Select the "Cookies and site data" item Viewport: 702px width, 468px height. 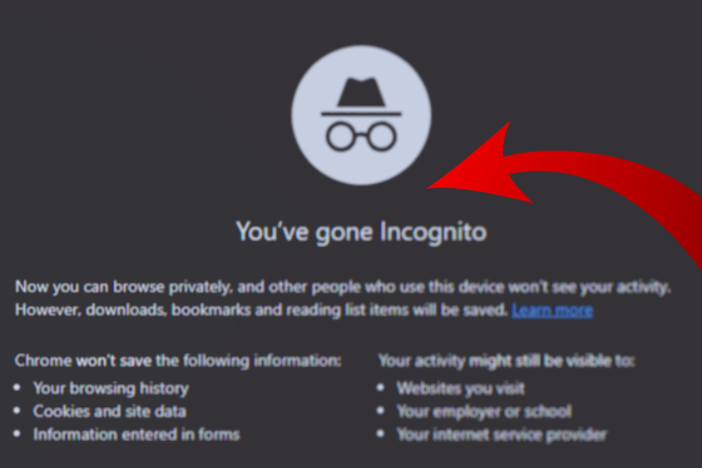[x=110, y=411]
